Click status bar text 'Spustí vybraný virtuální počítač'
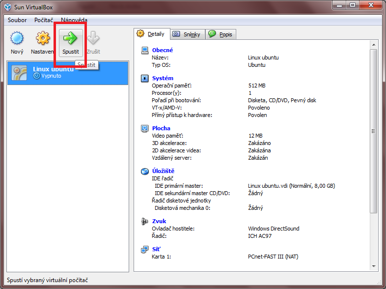Image resolution: width=386 pixels, height=289 pixels. pos(47,280)
